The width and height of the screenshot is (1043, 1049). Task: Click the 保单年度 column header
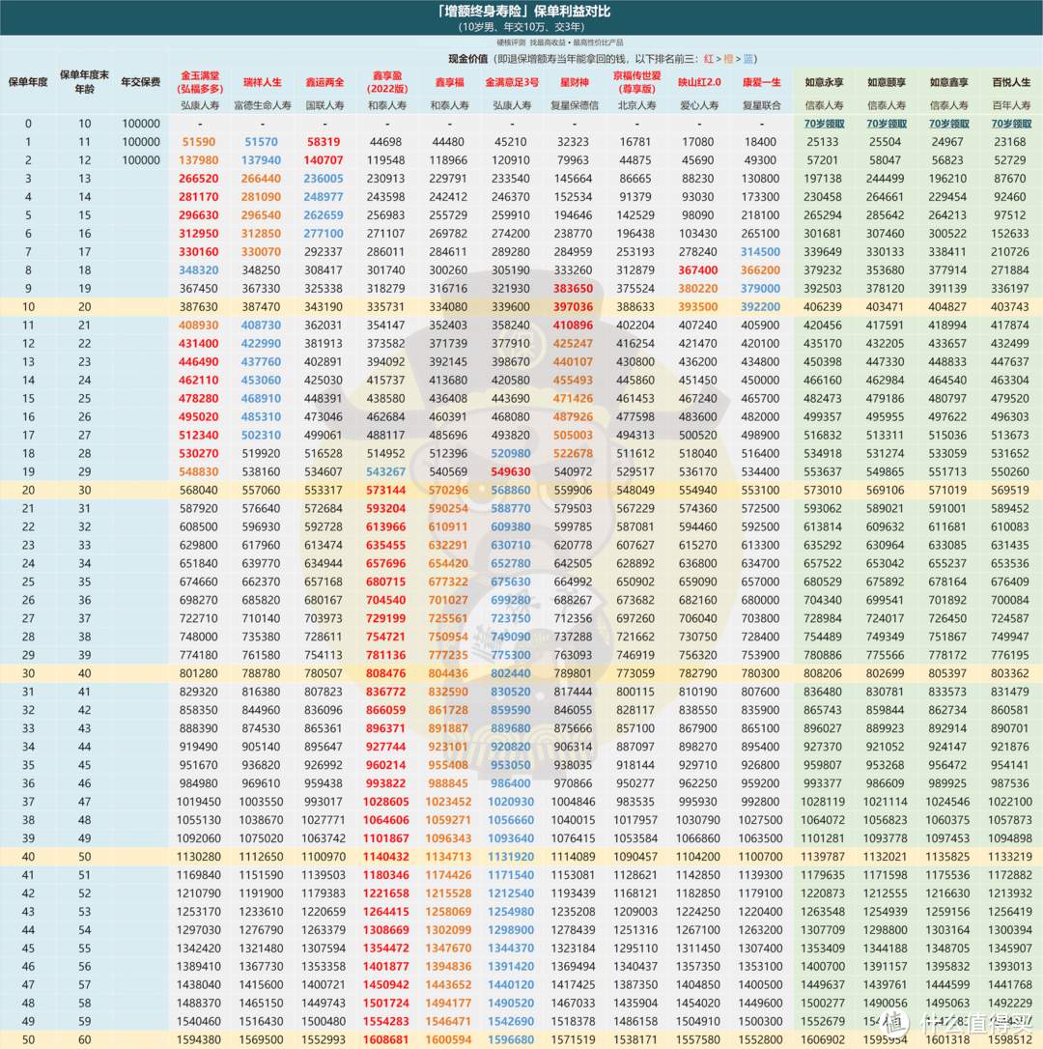tap(28, 82)
